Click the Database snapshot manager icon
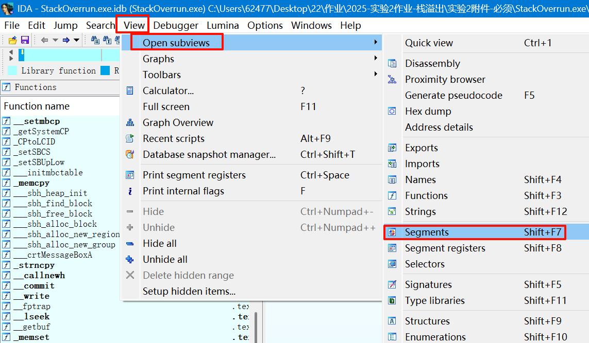 (x=130, y=154)
